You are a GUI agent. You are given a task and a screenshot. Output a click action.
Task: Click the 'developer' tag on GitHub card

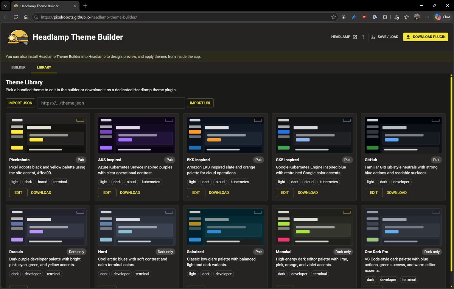pos(401,182)
